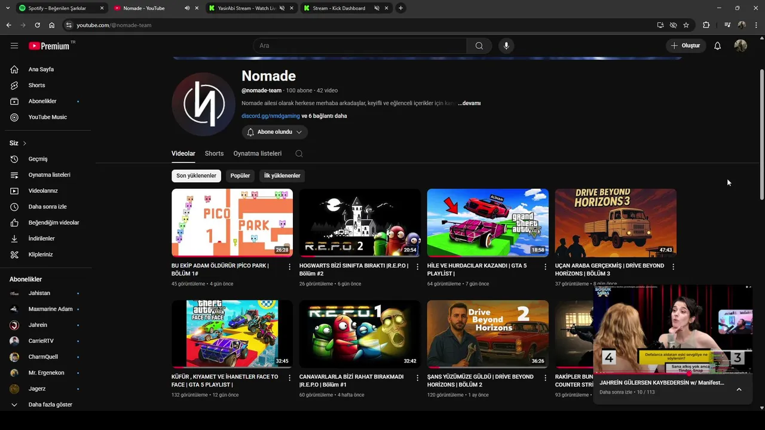
Task: Open Daha sonra izle list
Action: click(48, 207)
